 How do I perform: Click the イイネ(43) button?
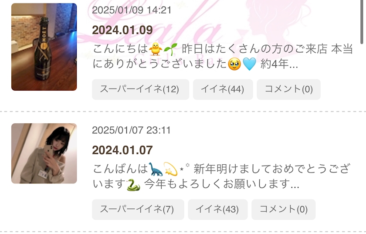tap(218, 210)
